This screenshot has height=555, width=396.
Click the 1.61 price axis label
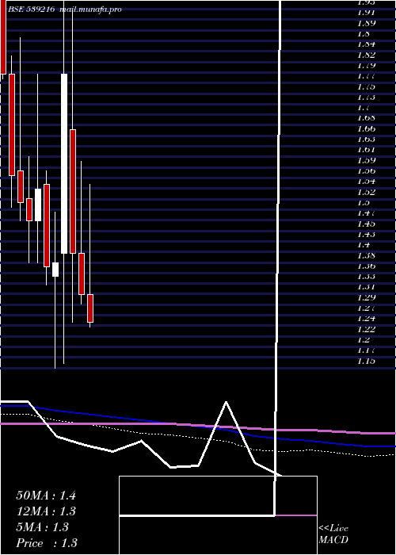pos(366,151)
